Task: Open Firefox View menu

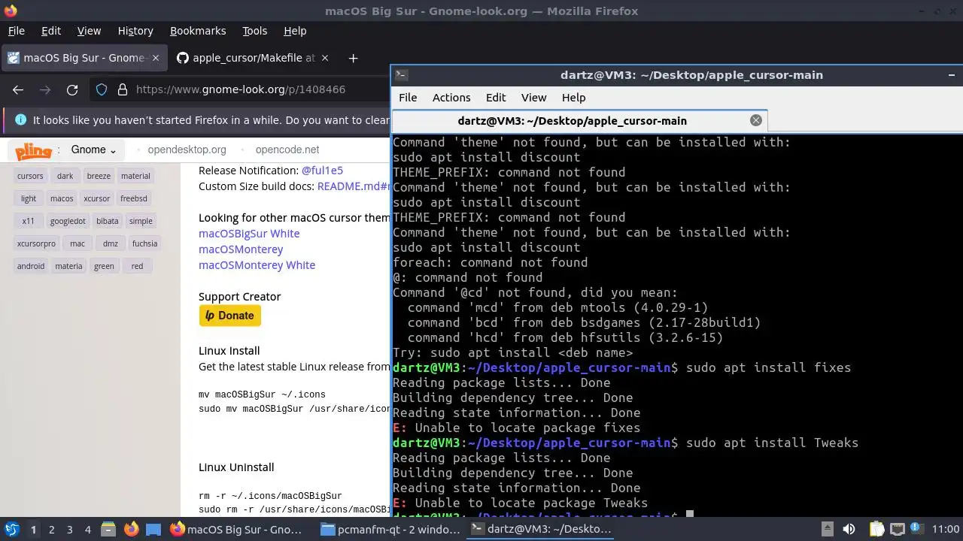Action: [89, 31]
